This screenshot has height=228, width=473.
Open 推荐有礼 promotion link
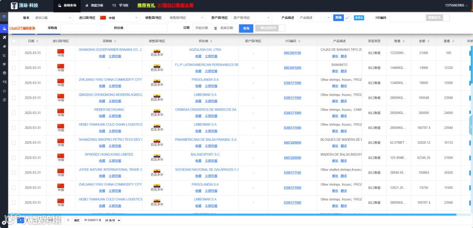pos(146,5)
